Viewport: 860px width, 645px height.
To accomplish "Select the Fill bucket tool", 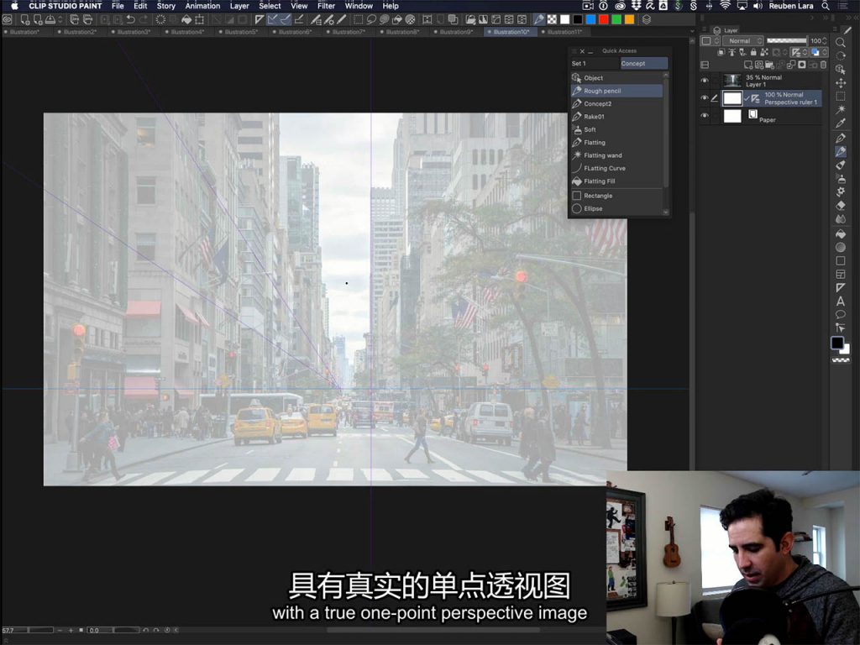I will (x=841, y=233).
